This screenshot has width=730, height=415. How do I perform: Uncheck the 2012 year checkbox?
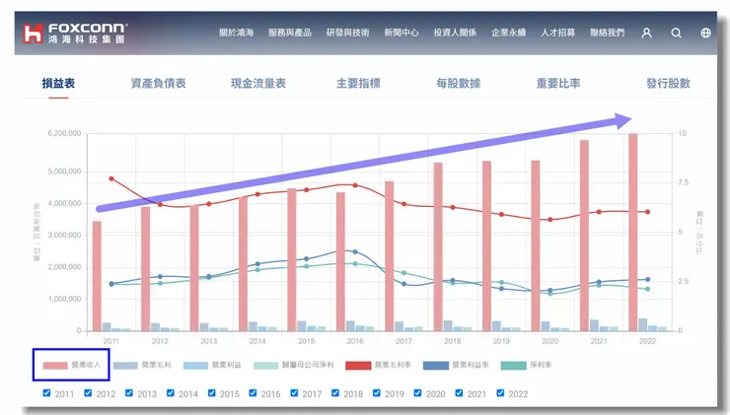tap(88, 393)
